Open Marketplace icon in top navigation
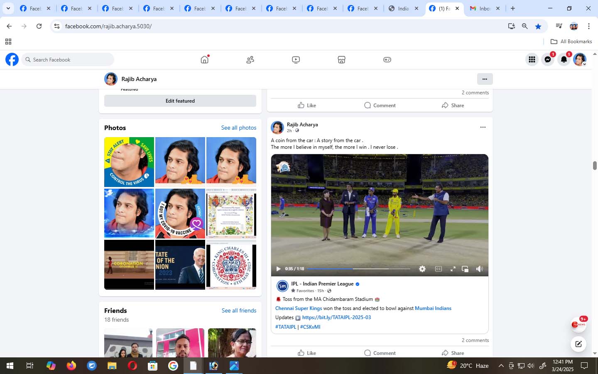 [x=341, y=60]
